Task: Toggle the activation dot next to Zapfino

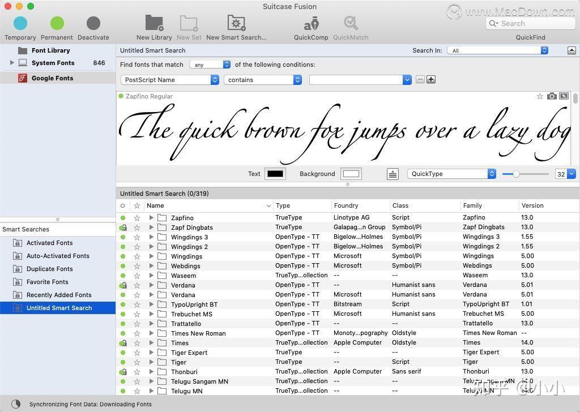Action: pos(123,217)
